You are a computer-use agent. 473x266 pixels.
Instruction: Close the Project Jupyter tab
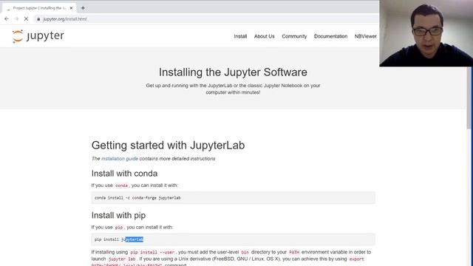(x=71, y=8)
